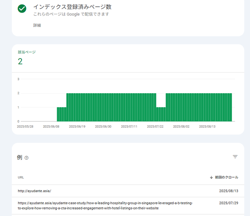Click the short bars dip near 2025/07/22
The height and width of the screenshot is (216, 250).
point(161,114)
